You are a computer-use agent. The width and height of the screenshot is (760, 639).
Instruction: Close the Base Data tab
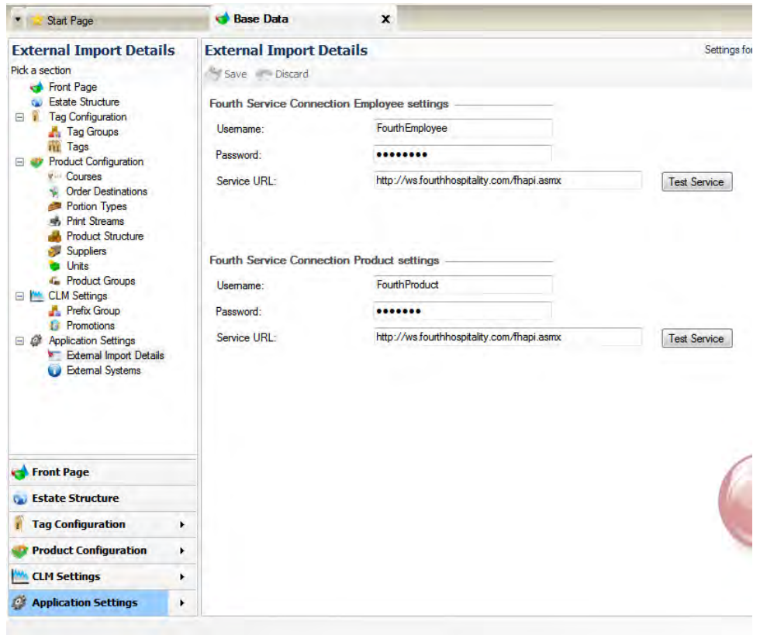pos(386,19)
